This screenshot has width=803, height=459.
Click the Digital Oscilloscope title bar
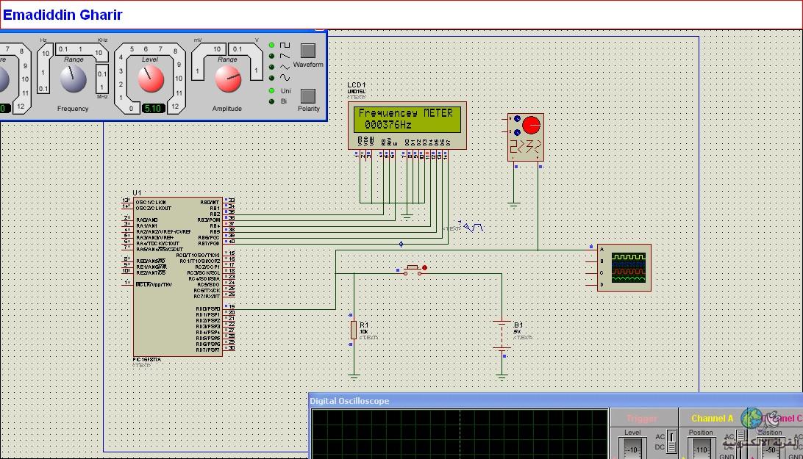(556, 401)
